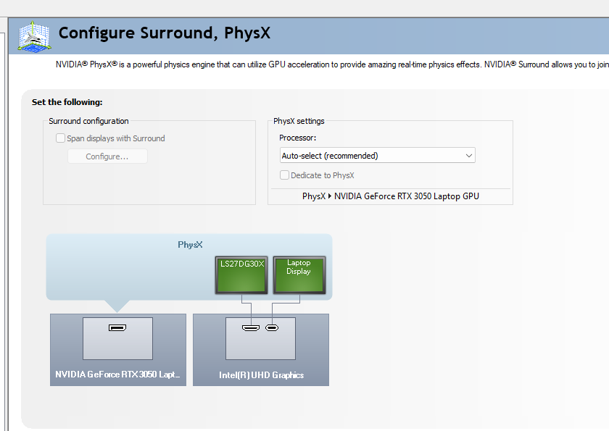
Task: Click the Surround configuration group label
Action: 88,121
